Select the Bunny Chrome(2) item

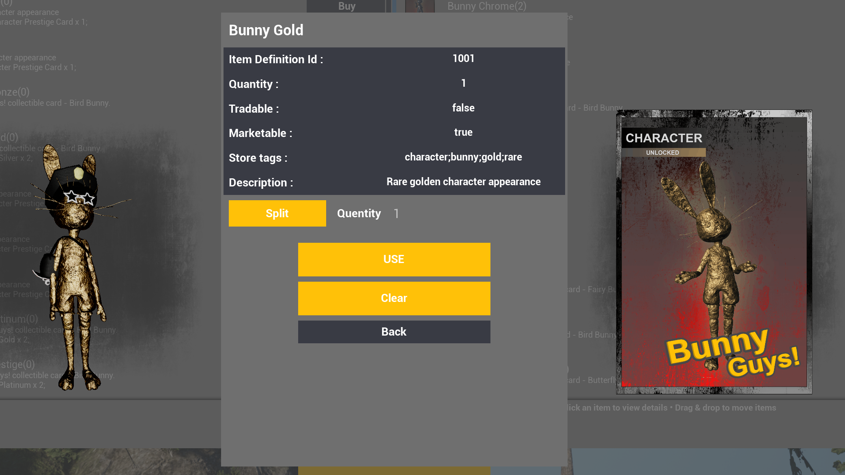(x=487, y=6)
